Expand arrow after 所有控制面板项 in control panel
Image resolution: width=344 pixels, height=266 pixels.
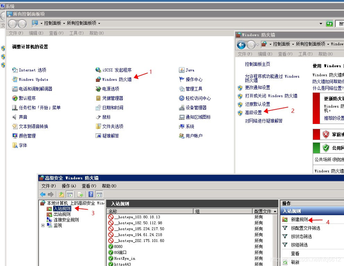pyautogui.click(x=99, y=23)
